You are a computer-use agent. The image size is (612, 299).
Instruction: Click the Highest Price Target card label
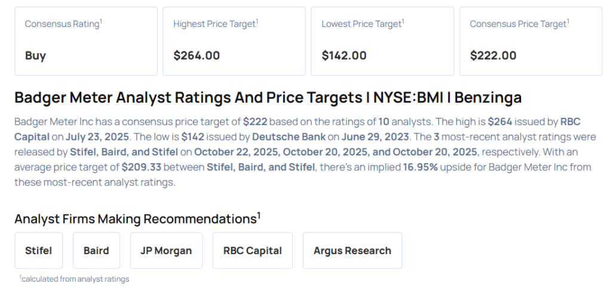pos(215,24)
